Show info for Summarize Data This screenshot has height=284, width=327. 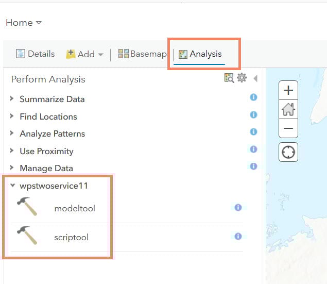tap(253, 97)
